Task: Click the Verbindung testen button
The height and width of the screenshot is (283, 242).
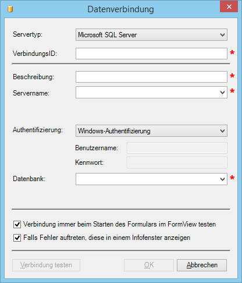Action: click(x=46, y=265)
